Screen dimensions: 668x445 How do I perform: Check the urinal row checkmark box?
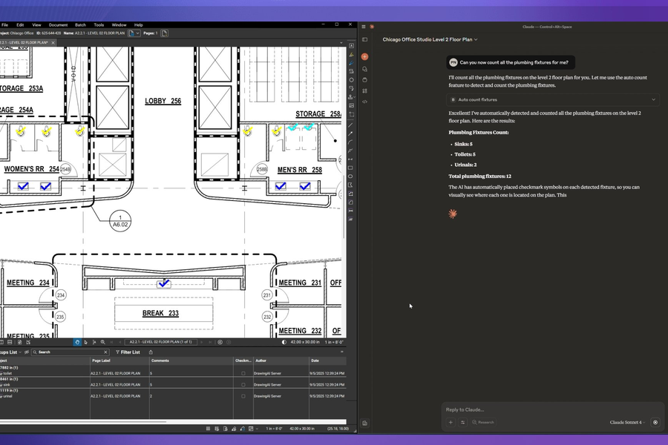(x=243, y=396)
